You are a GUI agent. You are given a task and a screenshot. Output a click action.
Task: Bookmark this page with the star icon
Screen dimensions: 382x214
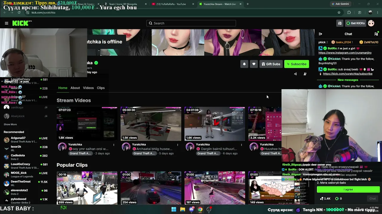coord(339,12)
